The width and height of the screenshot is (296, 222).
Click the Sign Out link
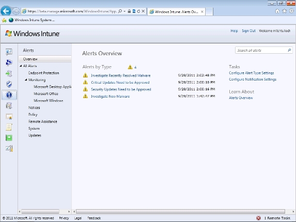pyautogui.click(x=248, y=31)
